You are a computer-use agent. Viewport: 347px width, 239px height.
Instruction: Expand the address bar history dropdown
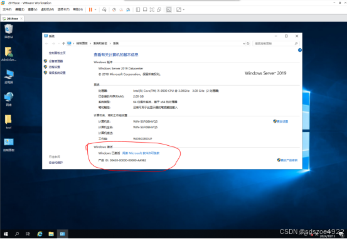[244, 43]
